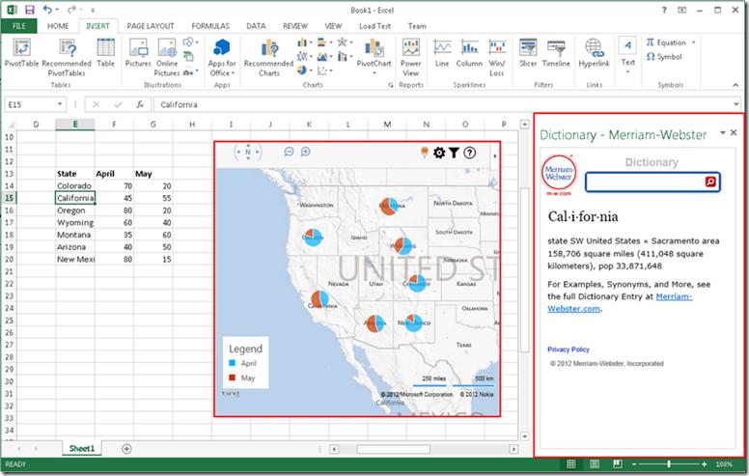Open Charts group dialog launcher

click(x=390, y=85)
